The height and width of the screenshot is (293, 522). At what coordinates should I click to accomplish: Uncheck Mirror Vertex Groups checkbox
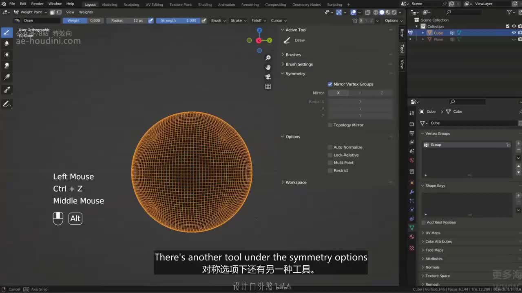(x=330, y=84)
